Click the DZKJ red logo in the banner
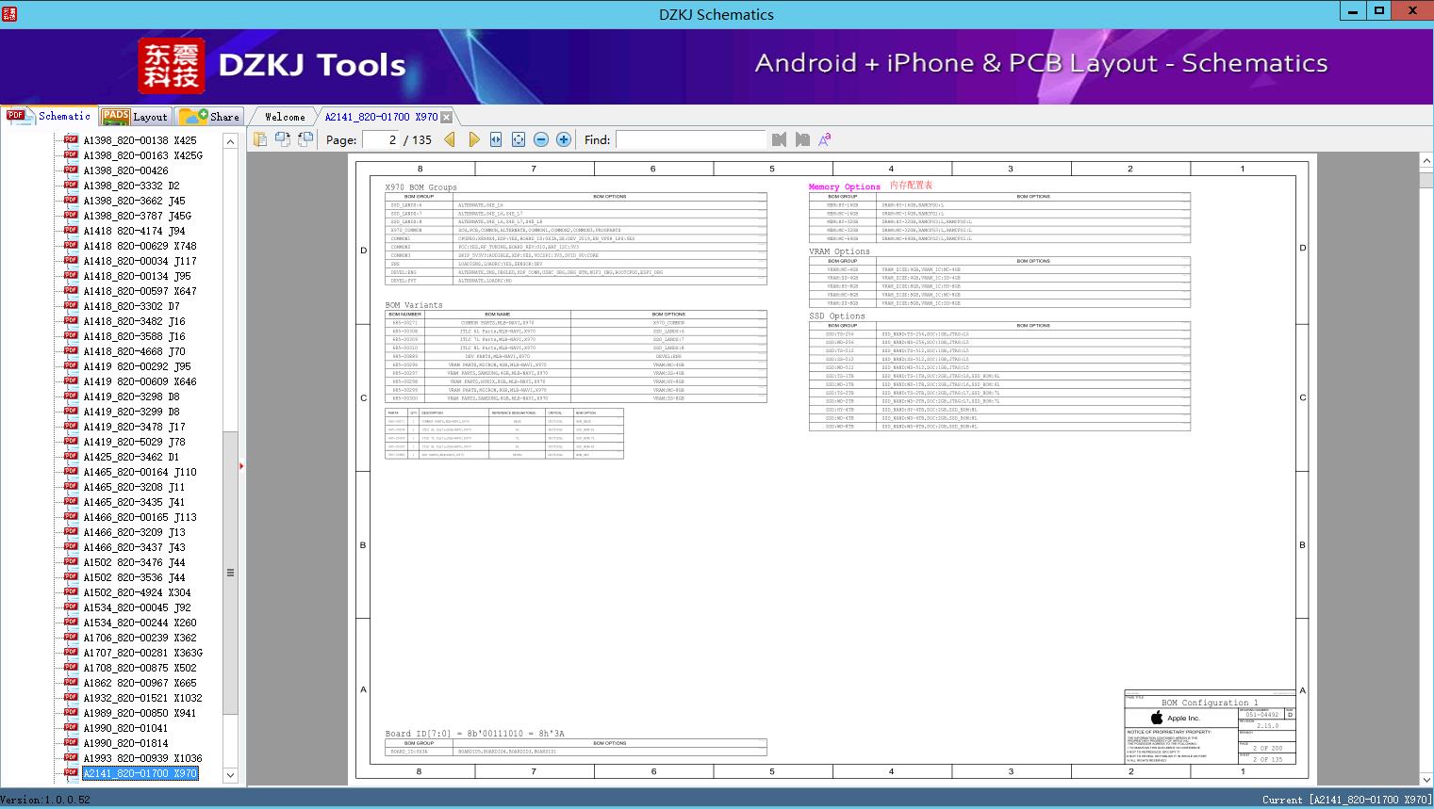The image size is (1434, 809). click(x=172, y=66)
